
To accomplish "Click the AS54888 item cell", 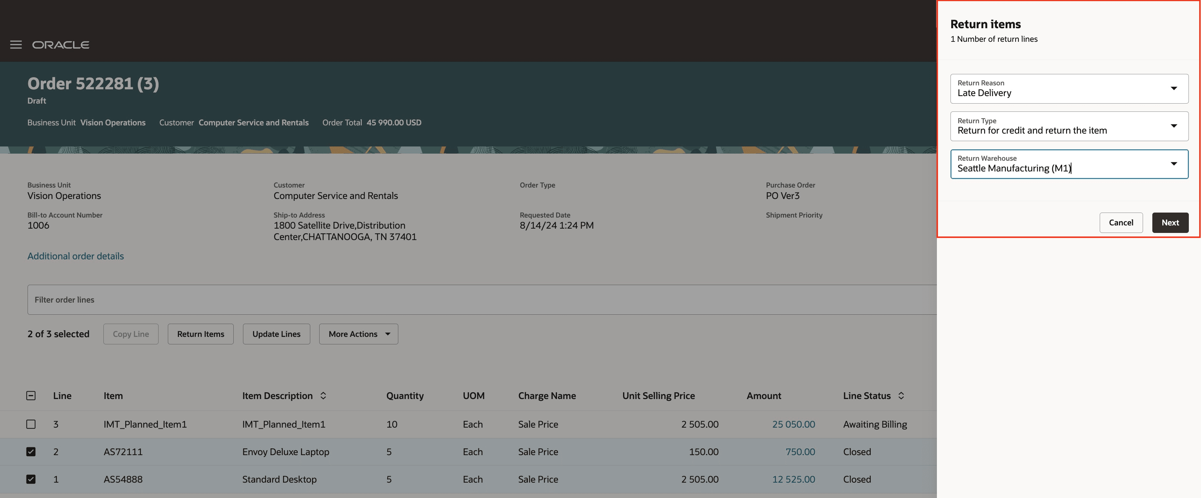I will coord(123,479).
